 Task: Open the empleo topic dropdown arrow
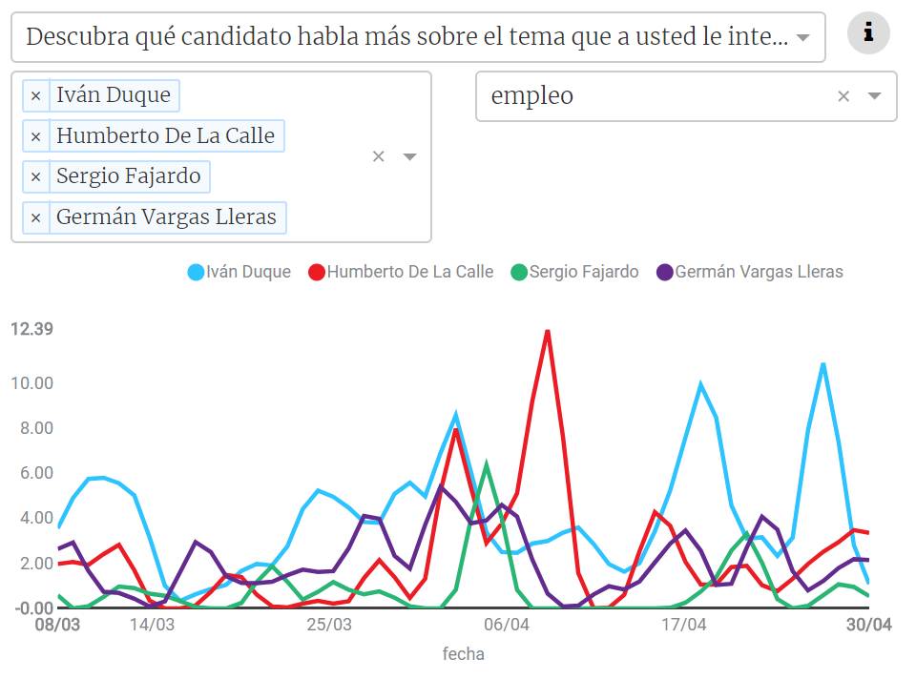coord(874,95)
